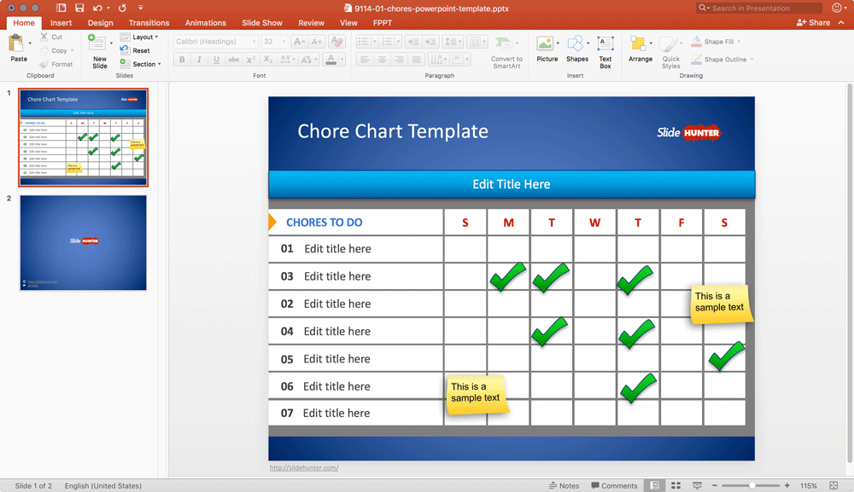
Task: Click the Copy icon
Action: pos(44,50)
